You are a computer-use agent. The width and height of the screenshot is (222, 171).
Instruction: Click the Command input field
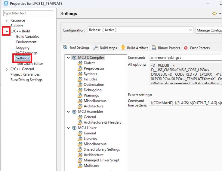tap(185, 58)
